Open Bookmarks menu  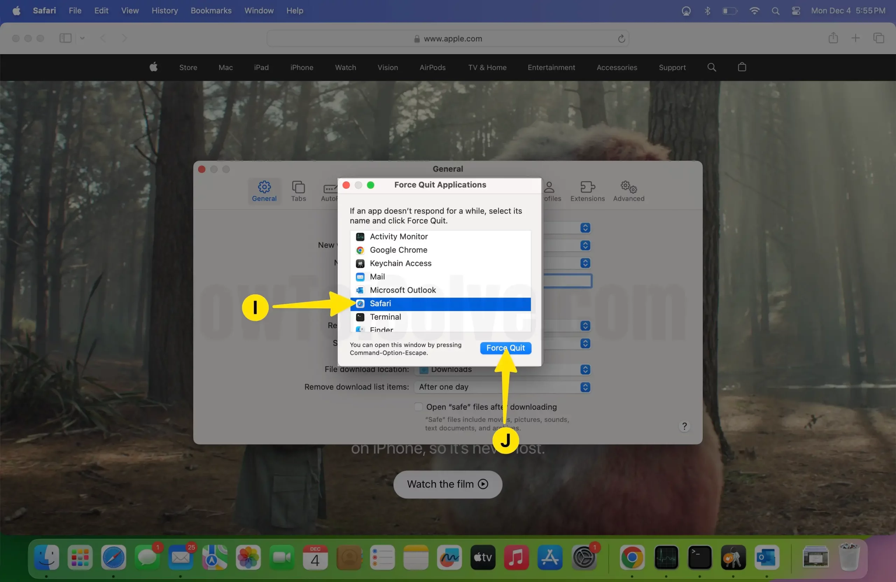point(211,10)
